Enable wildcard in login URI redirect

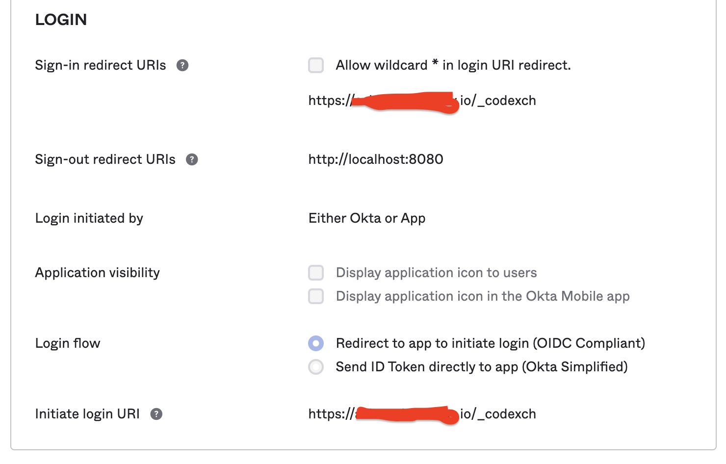click(315, 65)
